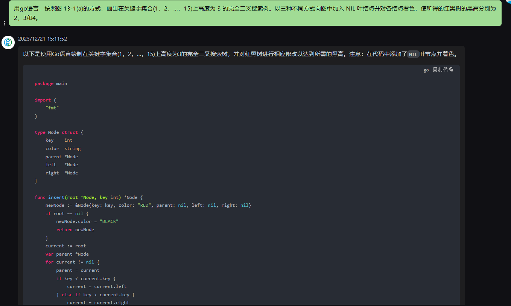Click the '} else if key > current.key {' line
The width and height of the screenshot is (511, 306).
pos(96,295)
